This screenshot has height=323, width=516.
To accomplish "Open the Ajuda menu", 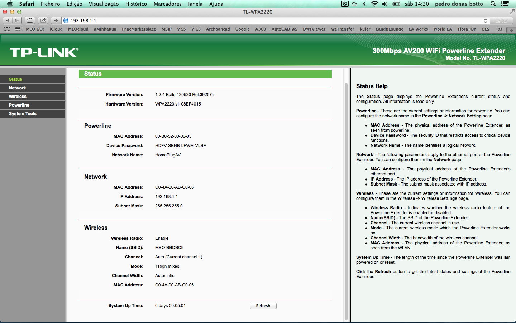I will click(x=216, y=4).
